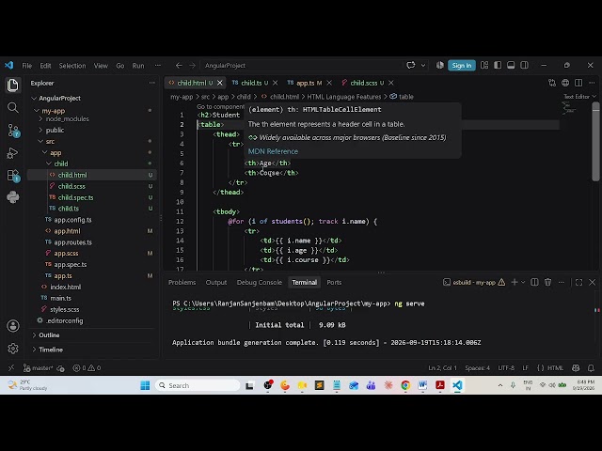Open the Problems panel tab
The height and width of the screenshot is (451, 602).
182,282
